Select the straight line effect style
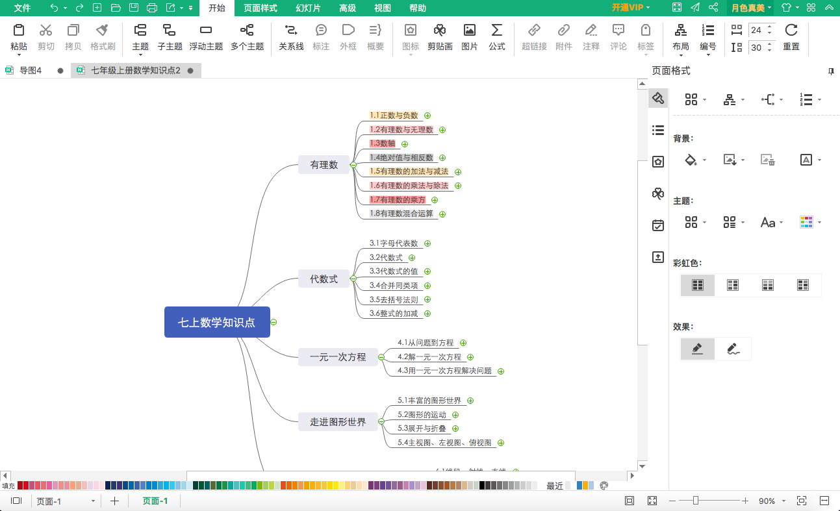This screenshot has height=511, width=840. (x=698, y=349)
